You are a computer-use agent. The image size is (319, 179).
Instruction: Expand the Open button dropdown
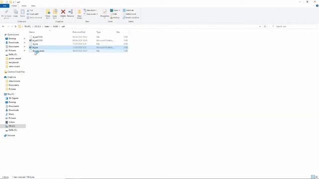[120, 10]
